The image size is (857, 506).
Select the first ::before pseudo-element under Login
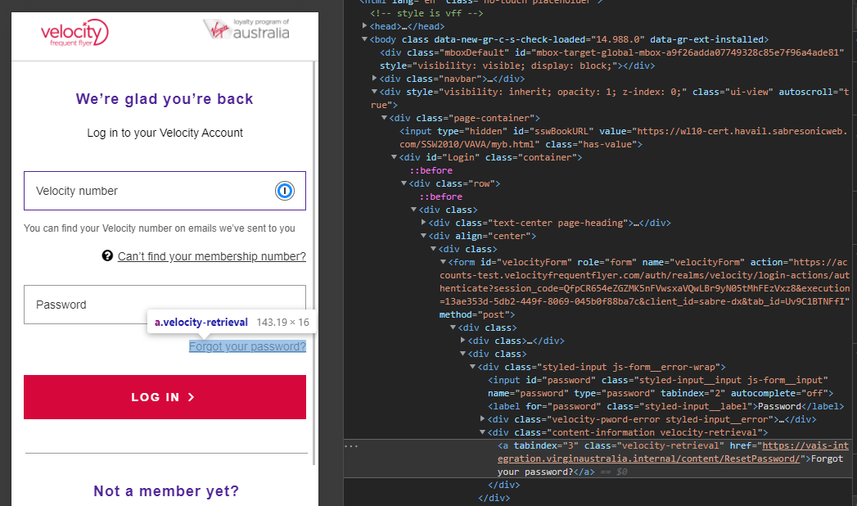(x=431, y=170)
